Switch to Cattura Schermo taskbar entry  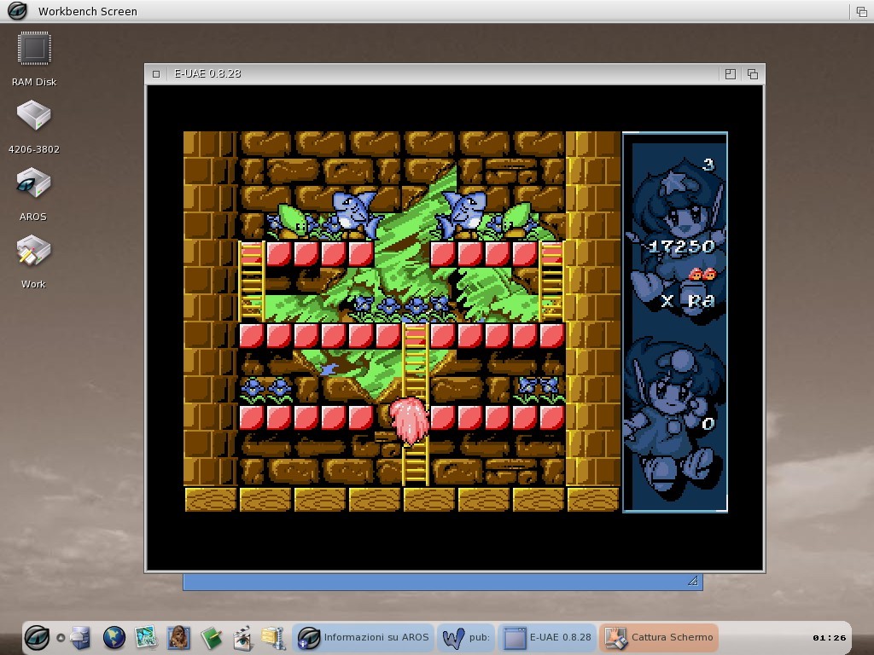(658, 637)
